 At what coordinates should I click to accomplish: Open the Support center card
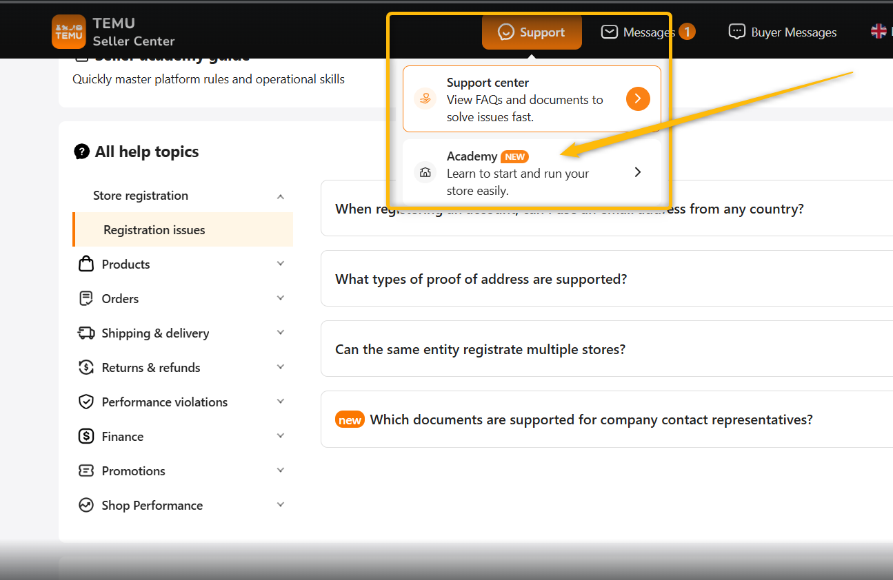(532, 99)
